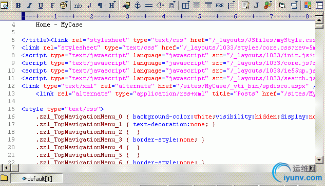Apply block quote indent icon
325x186 pixels.
(x=208, y=5)
